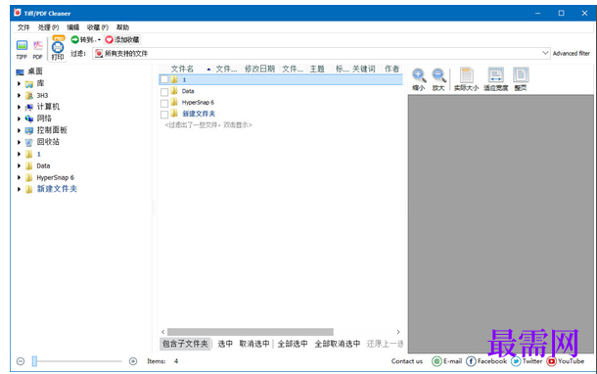The width and height of the screenshot is (597, 374).
Task: Click the 主题 column header
Action: 317,69
